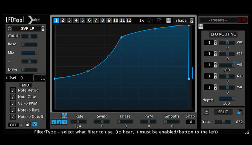Open the shape menu dropdown

tap(192, 20)
